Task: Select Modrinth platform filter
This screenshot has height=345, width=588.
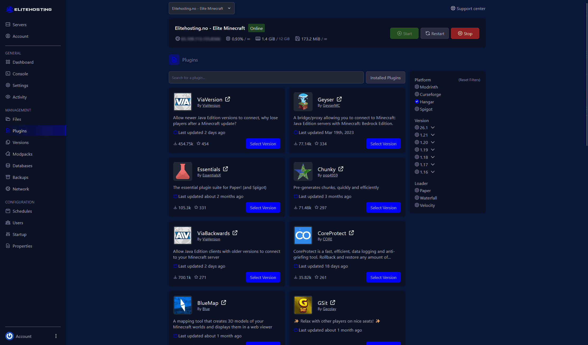Action: click(417, 87)
